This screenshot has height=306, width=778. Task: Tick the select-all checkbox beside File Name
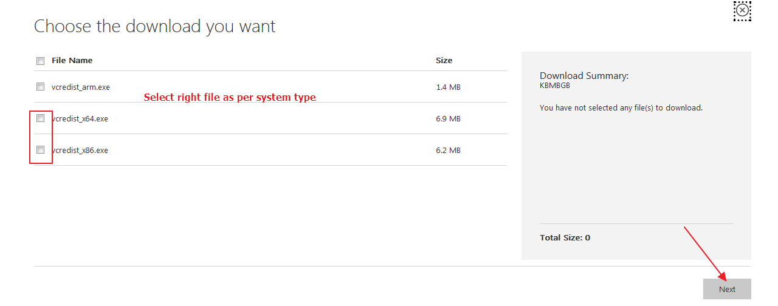pos(41,61)
